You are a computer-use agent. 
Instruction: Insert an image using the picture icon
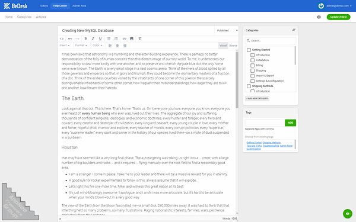(x=132, y=38)
